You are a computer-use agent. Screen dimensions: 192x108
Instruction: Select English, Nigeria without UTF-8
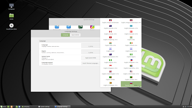(x=131, y=55)
